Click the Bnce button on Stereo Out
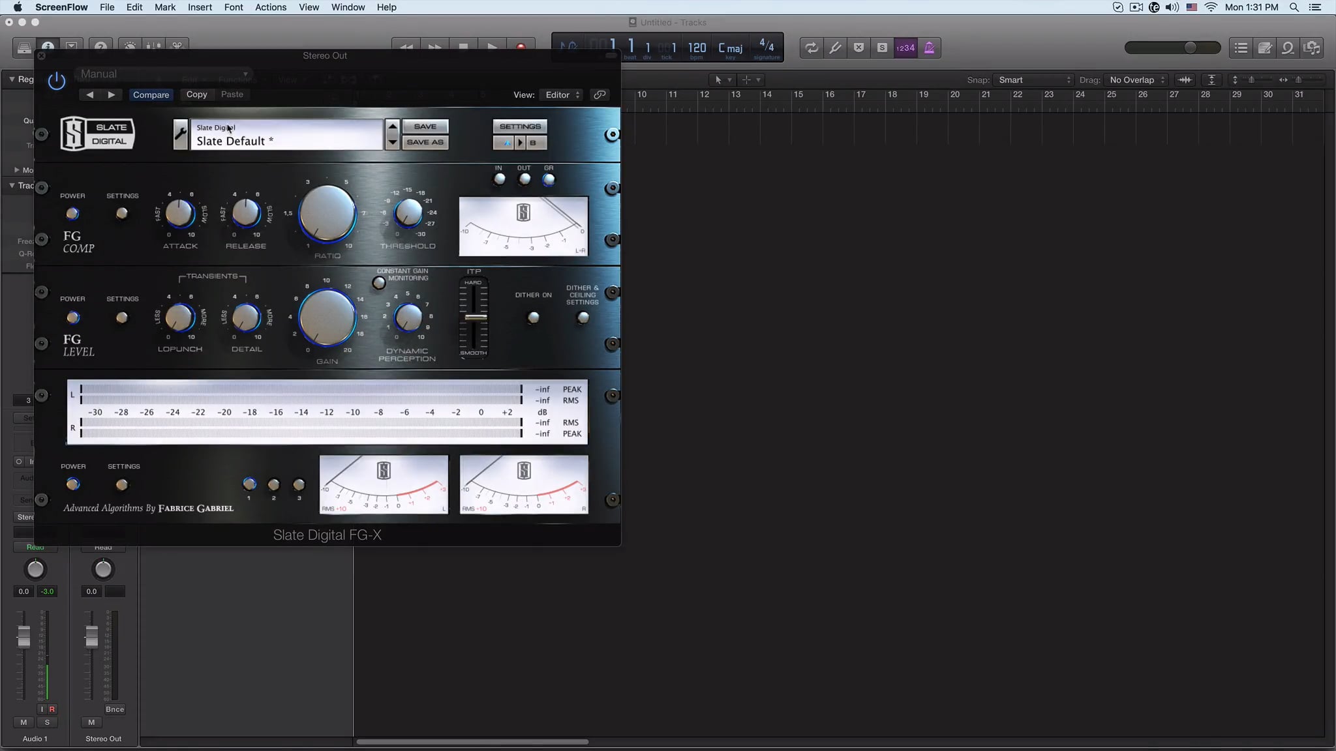Image resolution: width=1336 pixels, height=751 pixels. (115, 709)
